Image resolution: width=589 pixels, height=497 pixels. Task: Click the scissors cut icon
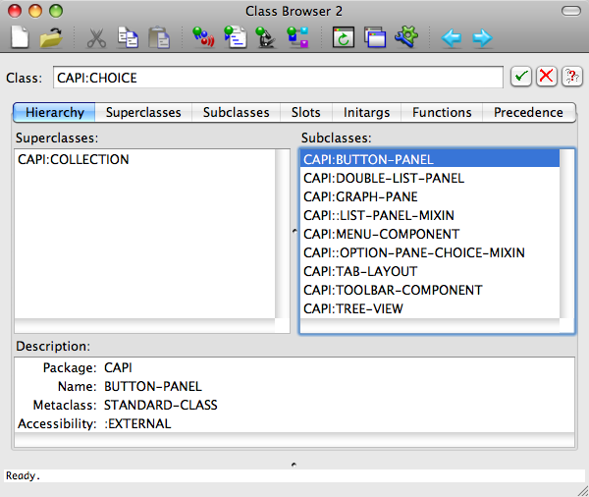pos(96,38)
